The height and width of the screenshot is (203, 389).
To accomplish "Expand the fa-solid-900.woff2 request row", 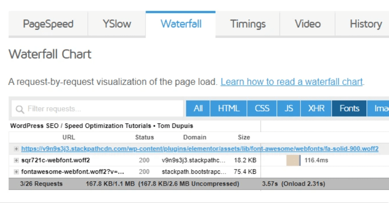I will (17, 149).
